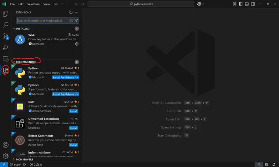Screen dimensions: 279x167
Task: Open the Pylance extension details
Action: (47, 90)
